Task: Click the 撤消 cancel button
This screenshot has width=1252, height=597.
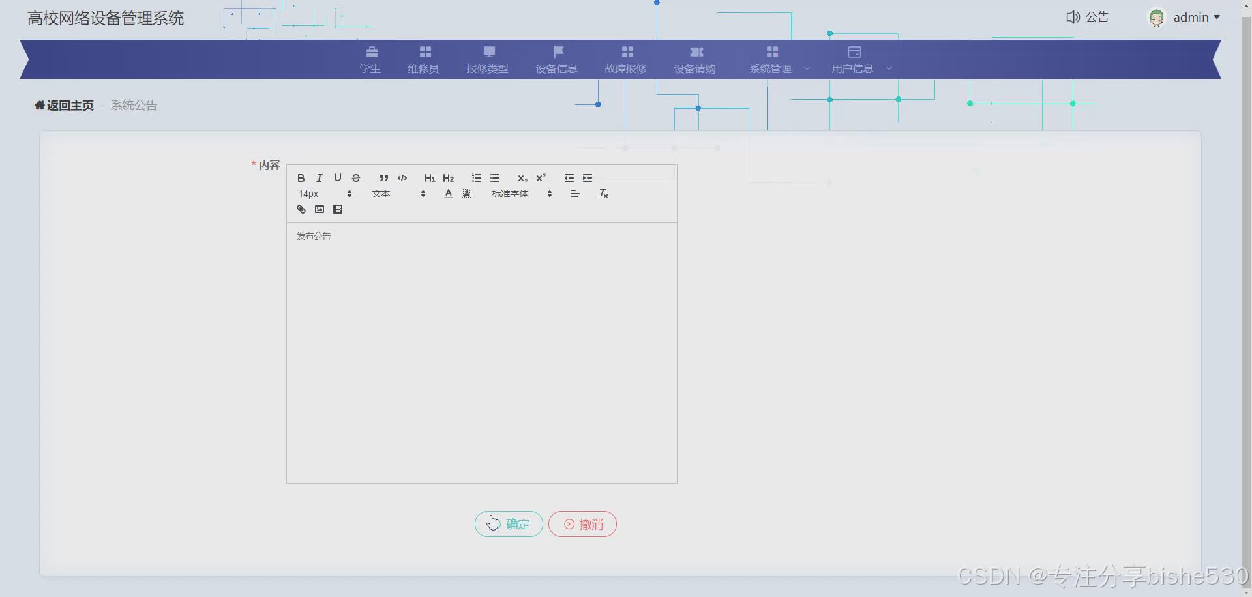Action: [582, 524]
